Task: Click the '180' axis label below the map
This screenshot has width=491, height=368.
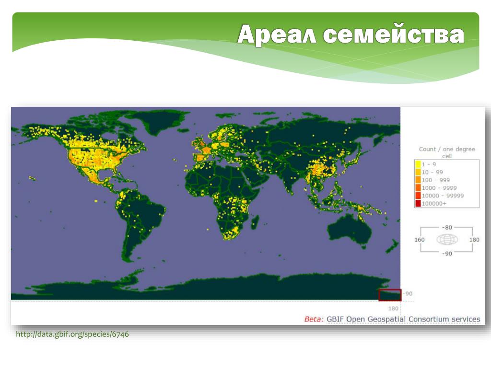Action: point(393,309)
